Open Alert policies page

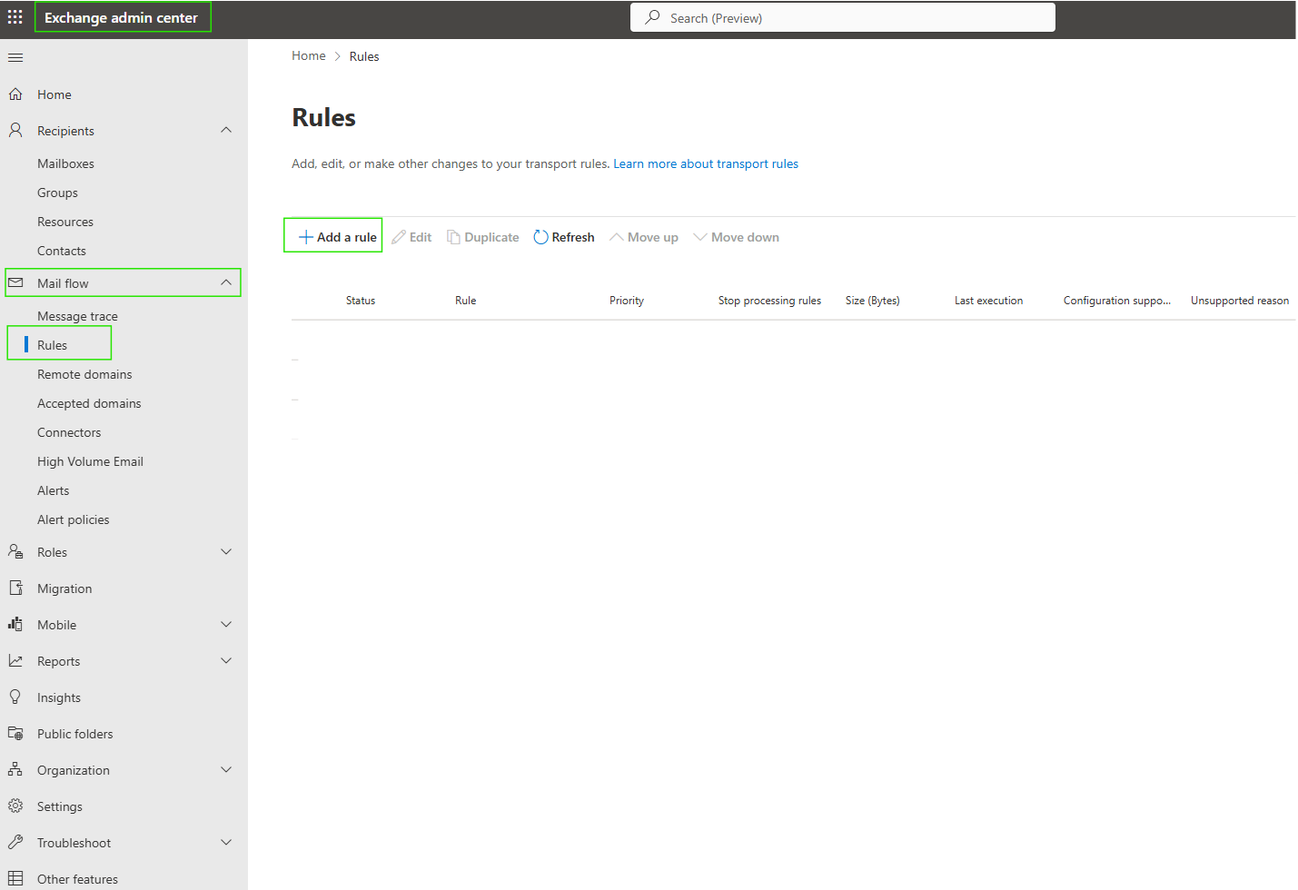coord(73,519)
